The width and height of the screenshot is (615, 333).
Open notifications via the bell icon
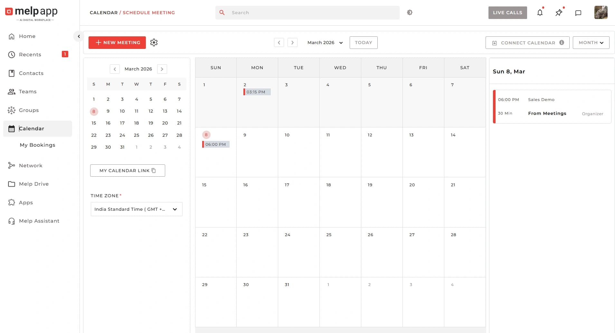point(540,13)
